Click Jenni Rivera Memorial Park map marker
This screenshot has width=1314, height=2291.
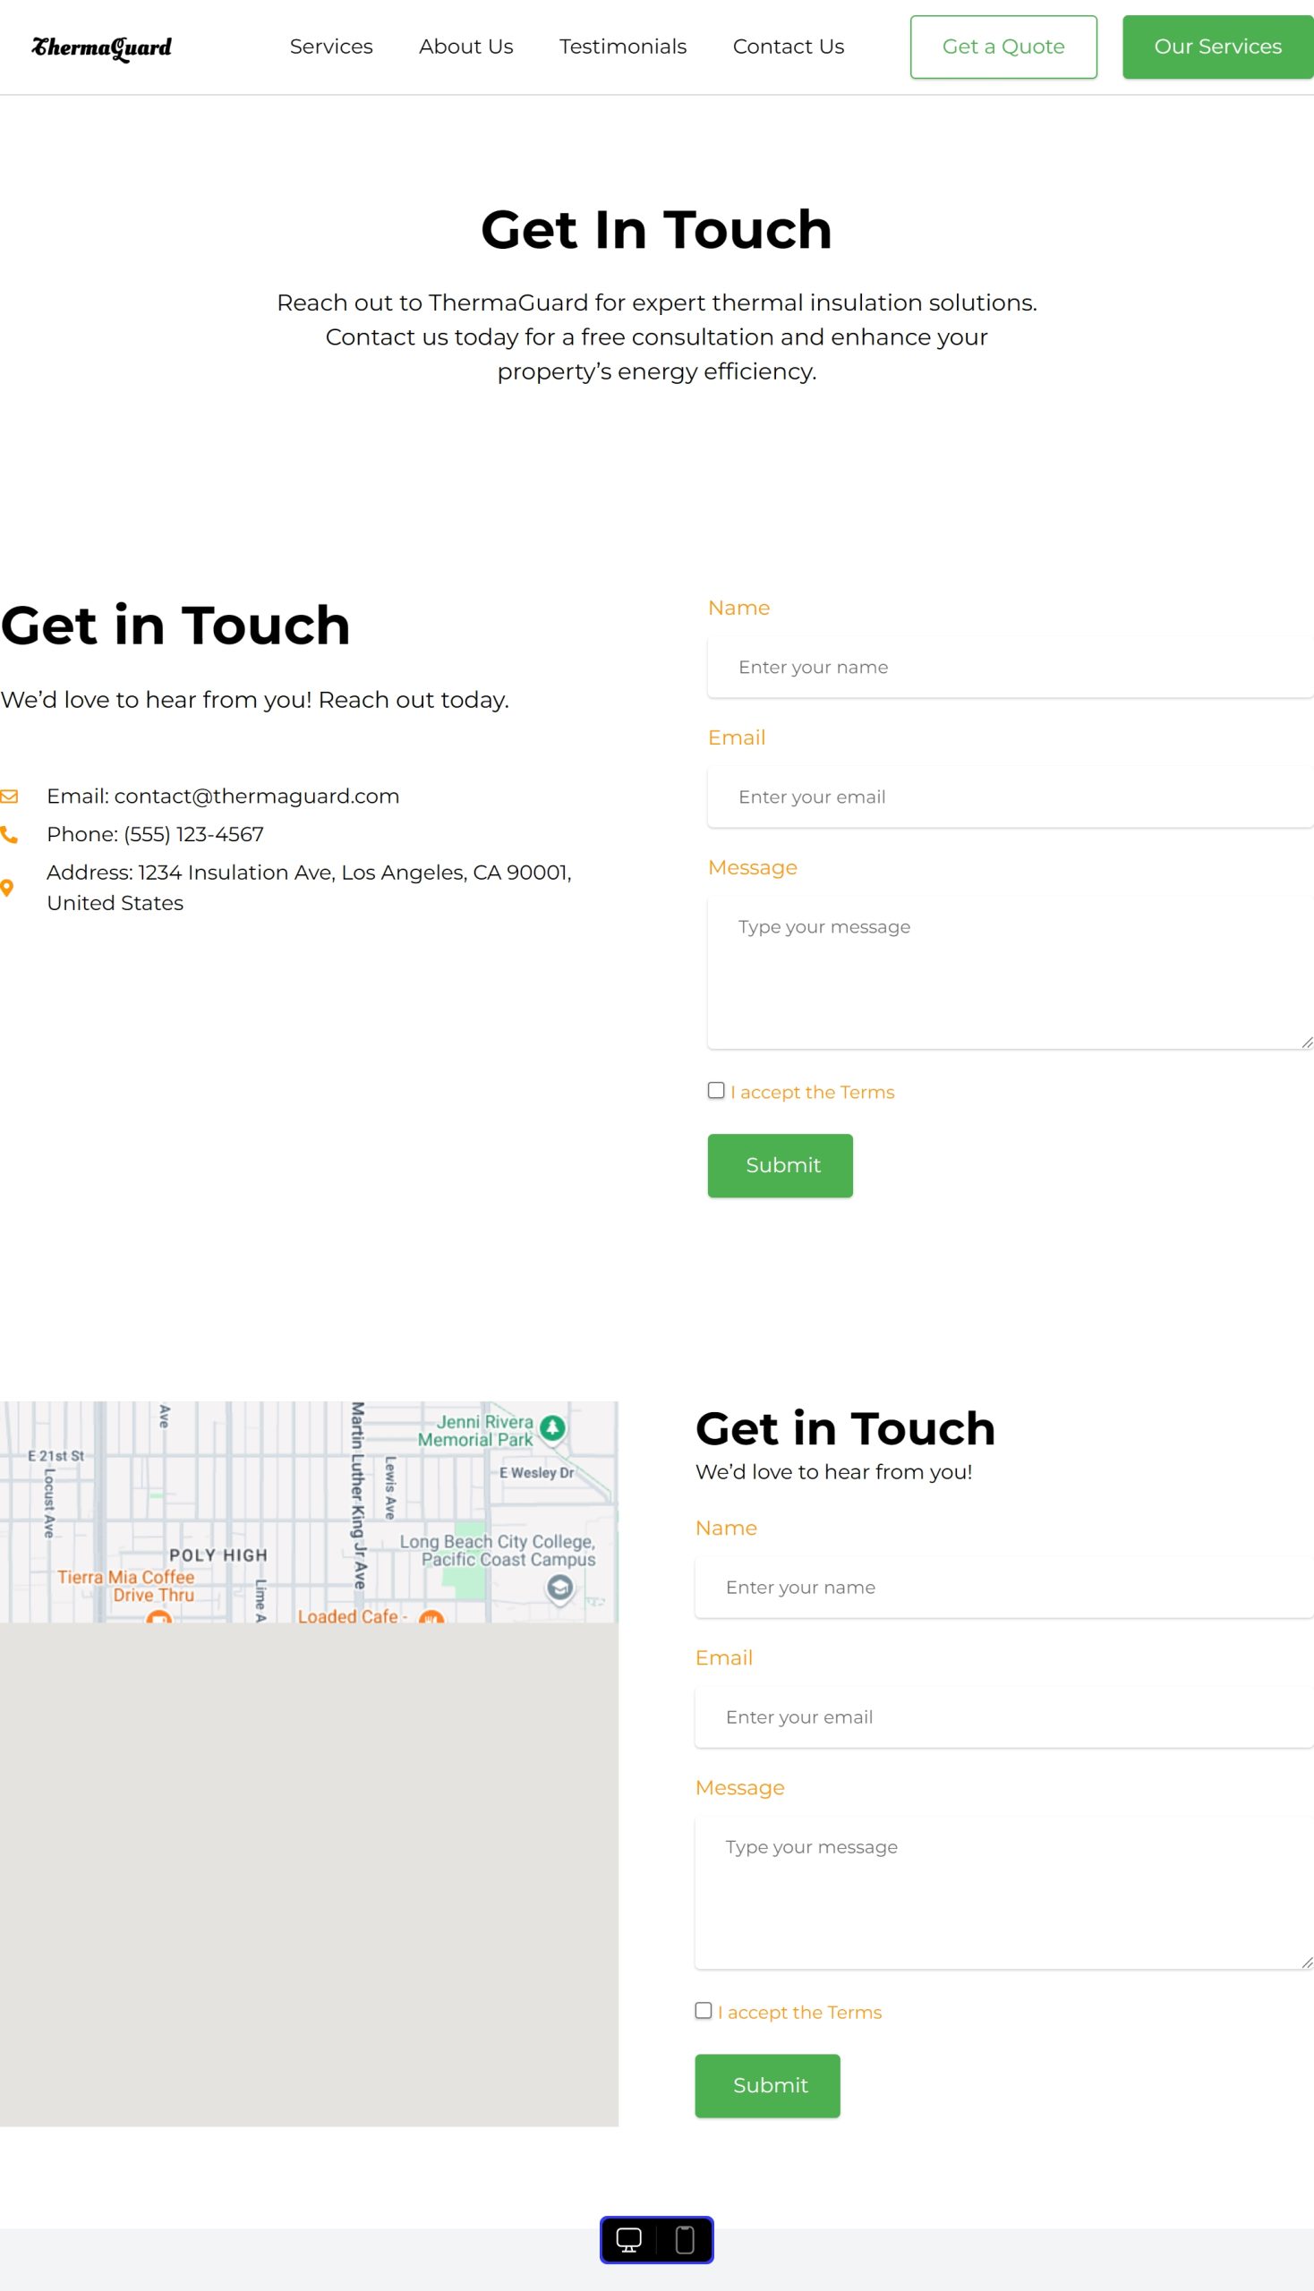pos(552,1427)
